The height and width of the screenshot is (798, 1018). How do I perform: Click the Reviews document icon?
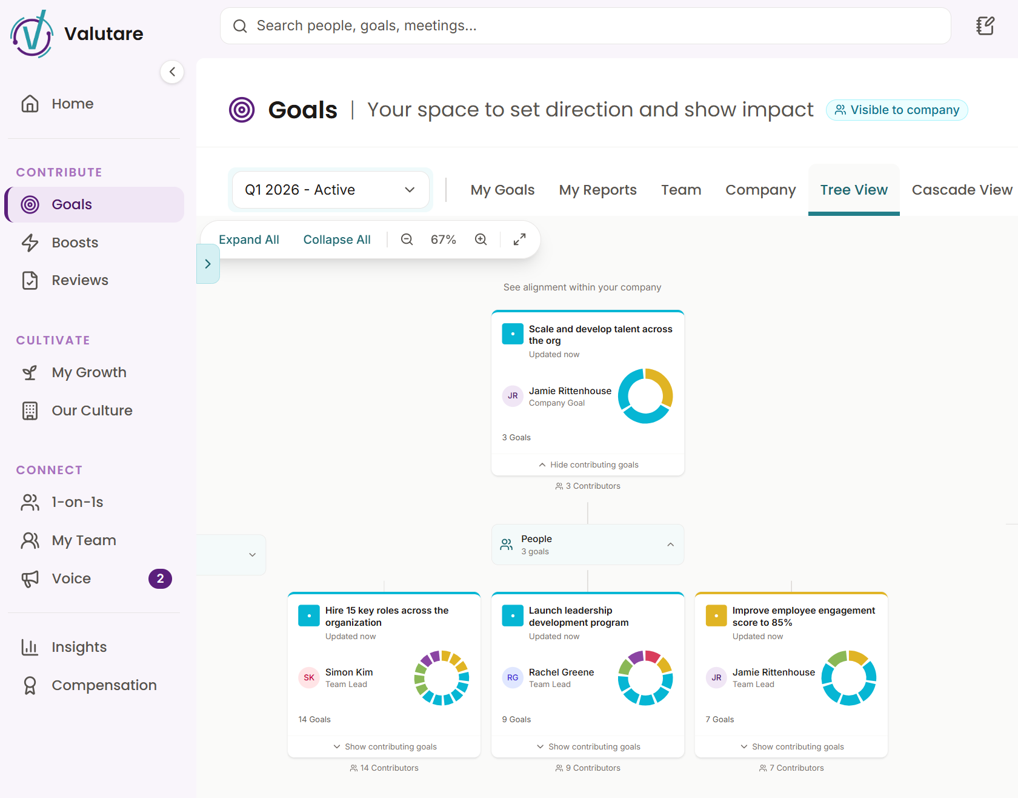click(30, 280)
